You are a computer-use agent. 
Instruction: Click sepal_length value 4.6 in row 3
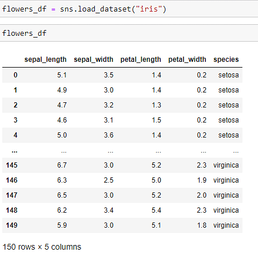click(62, 120)
